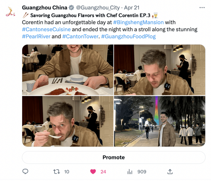Click the Apr 21 timestamp
Viewport: 211px width, 181px height.
tap(131, 8)
